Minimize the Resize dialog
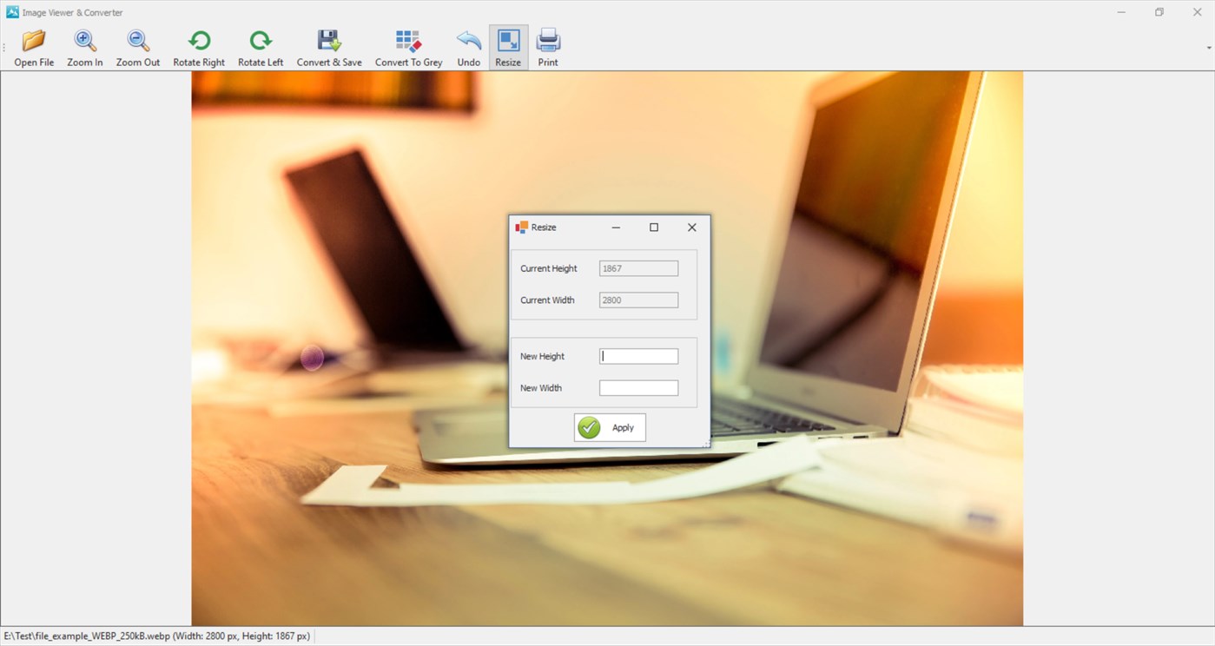 [x=616, y=227]
